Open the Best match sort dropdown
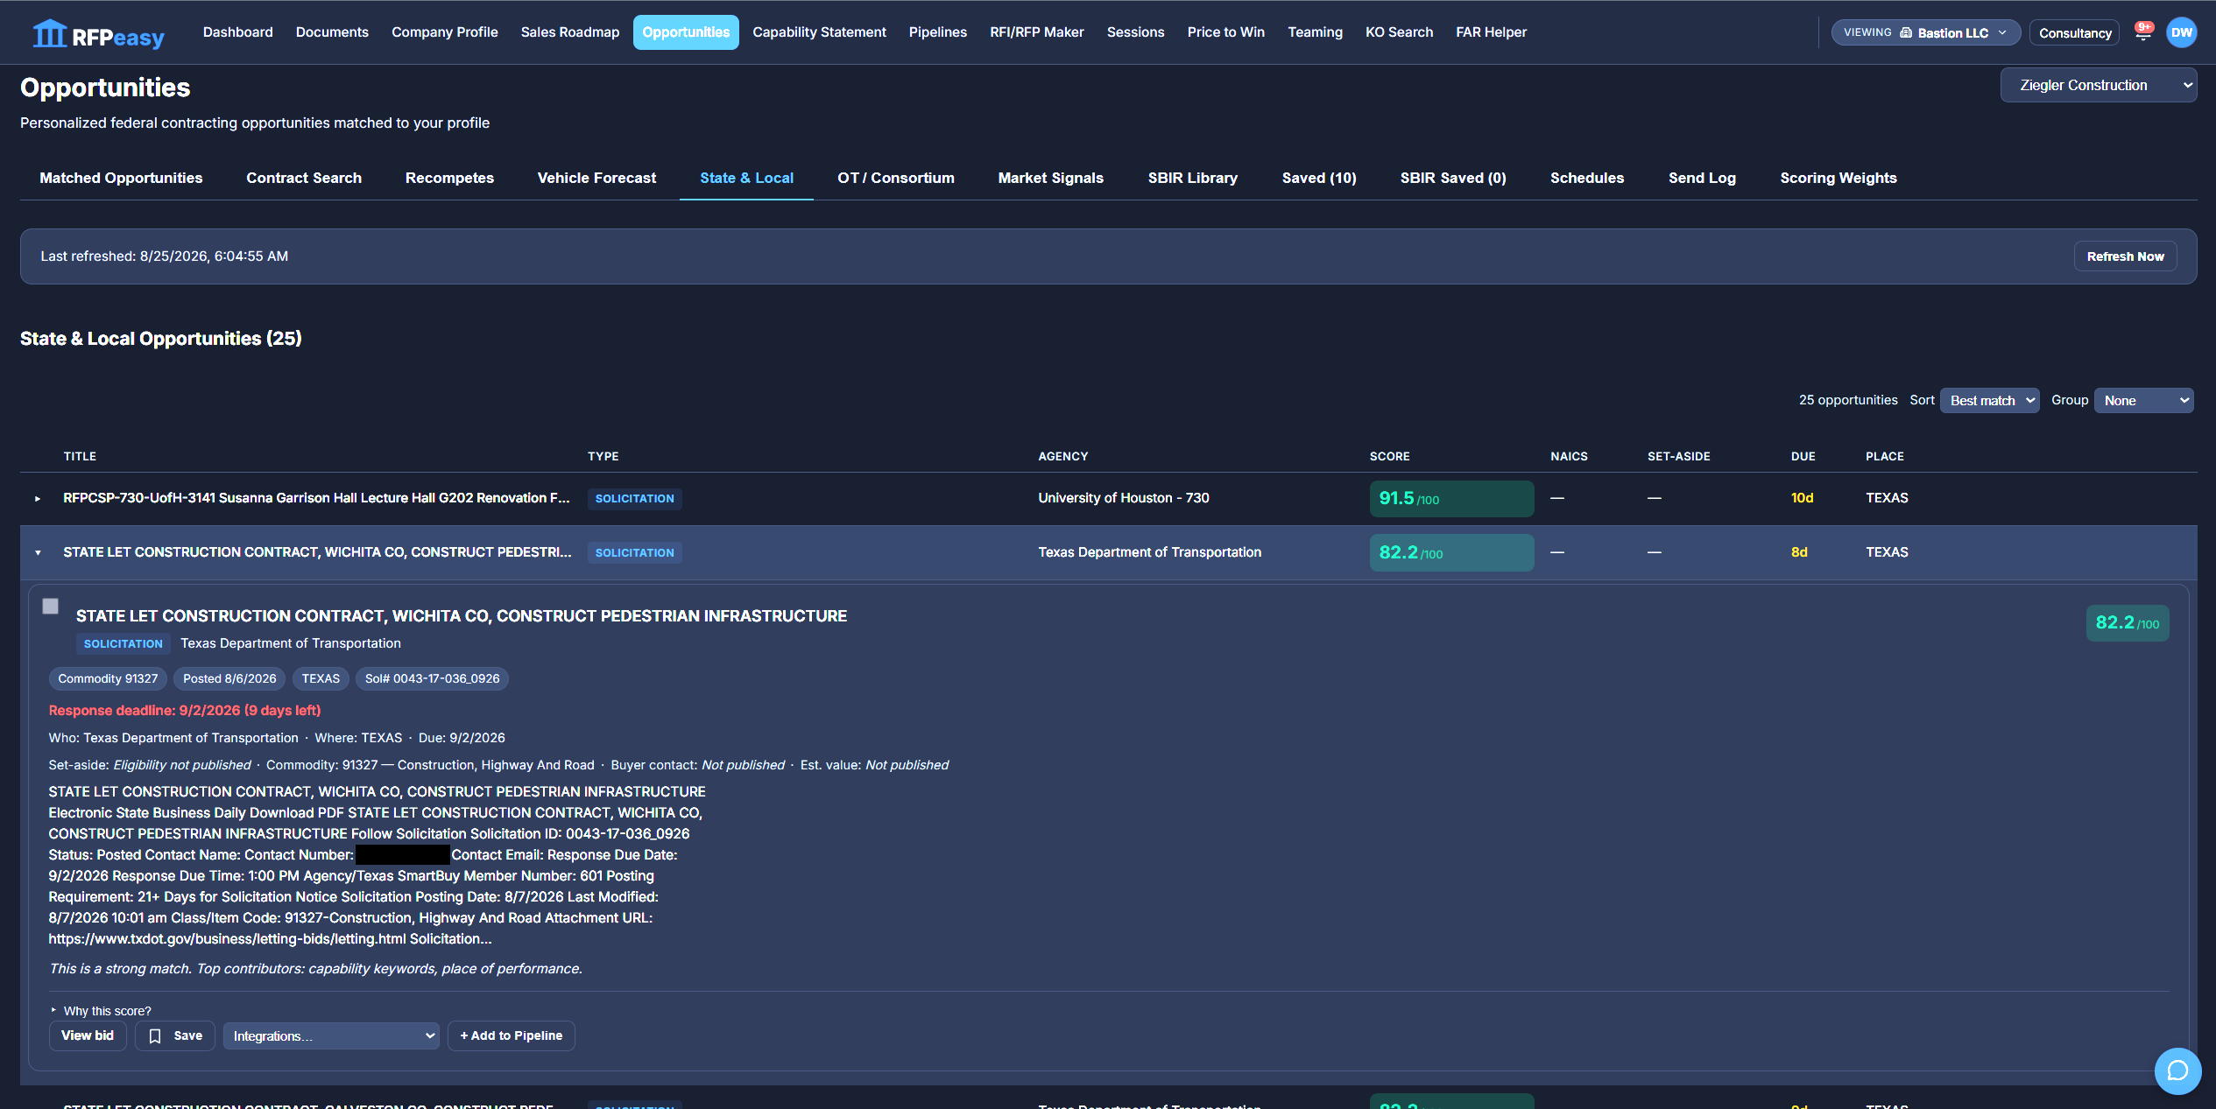This screenshot has height=1109, width=2216. point(1990,400)
